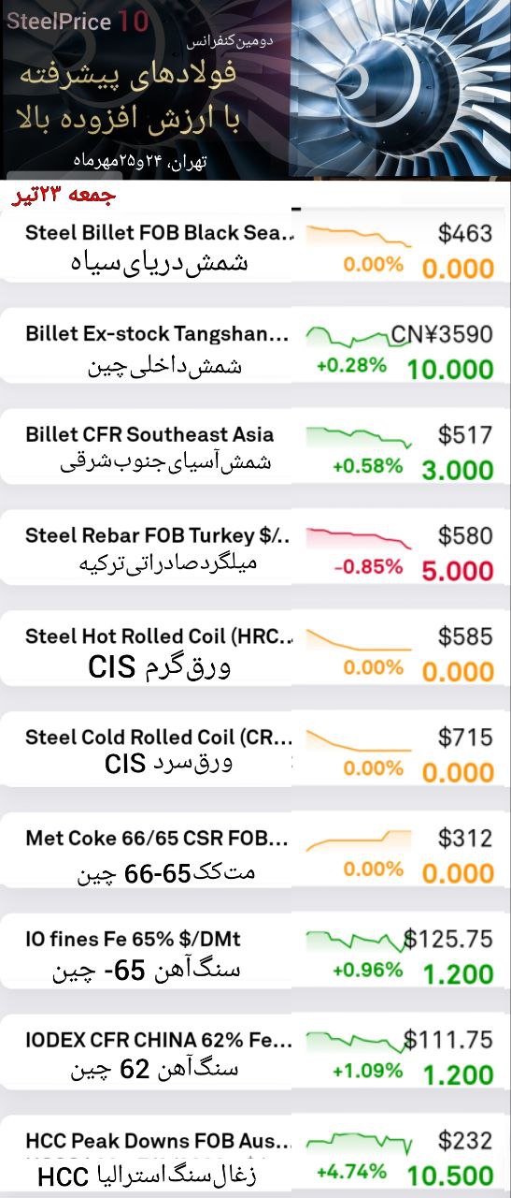Click the Cold Rolled Coil sparkline chart
The width and height of the screenshot is (511, 1198).
pos(359,739)
